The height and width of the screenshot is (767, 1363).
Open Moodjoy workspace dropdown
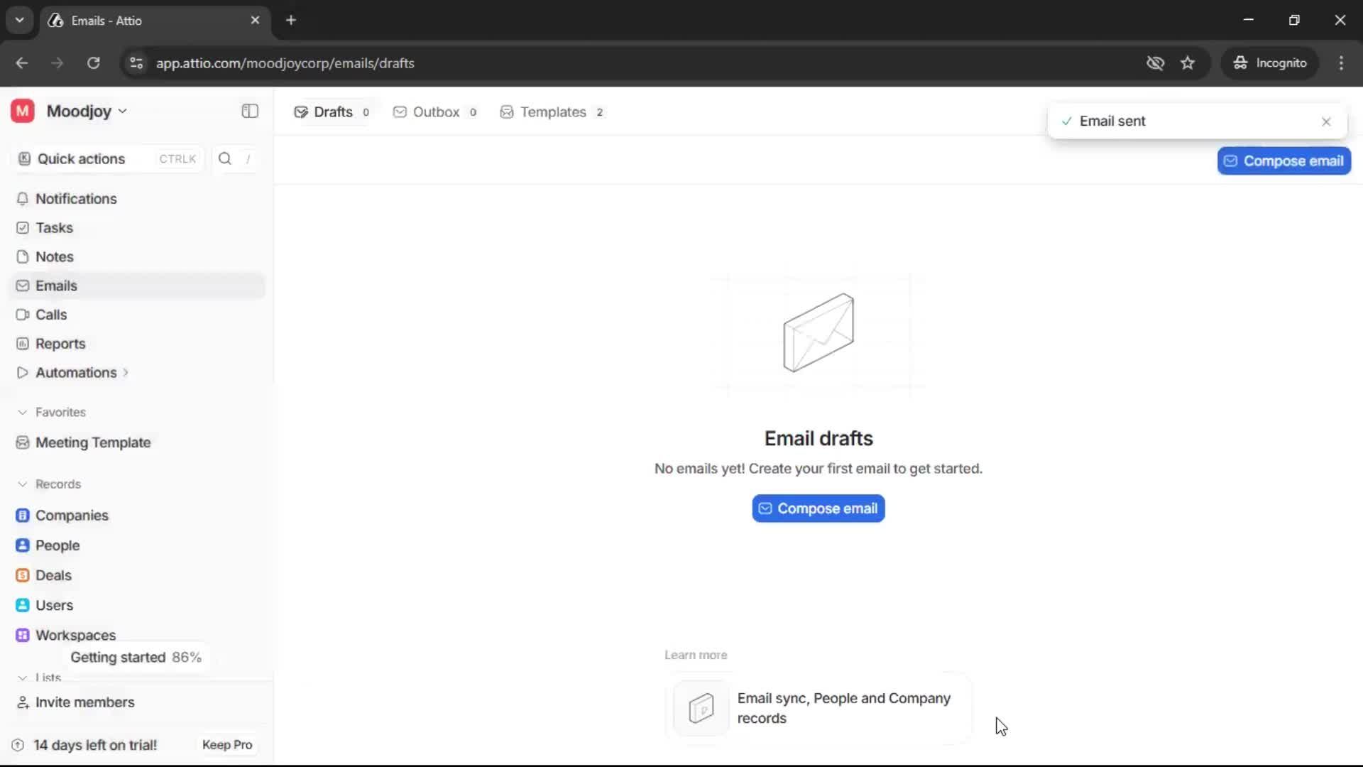point(87,111)
